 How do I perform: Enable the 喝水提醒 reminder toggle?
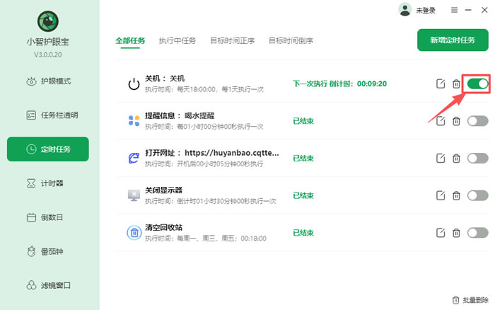pos(477,121)
